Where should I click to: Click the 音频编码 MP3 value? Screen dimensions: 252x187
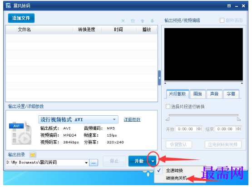111,128
